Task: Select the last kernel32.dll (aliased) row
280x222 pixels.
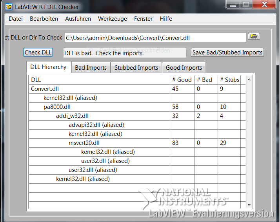Action: coord(137,179)
